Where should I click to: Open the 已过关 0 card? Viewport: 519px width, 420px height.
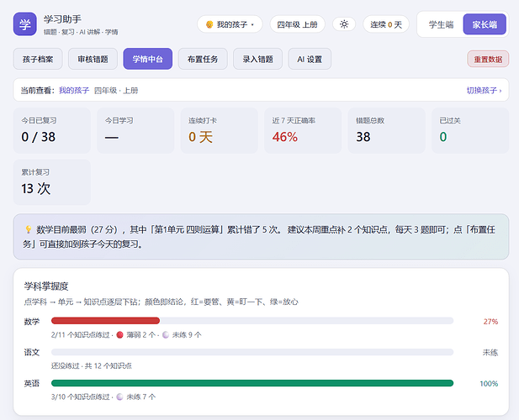[x=470, y=130]
